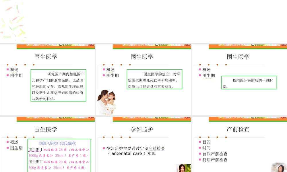287x172 pixels.
Task: Open the 孕妇监护 slide
Action: 143,144
